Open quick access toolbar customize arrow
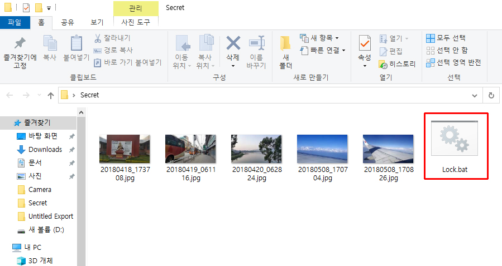The width and height of the screenshot is (502, 266). [x=49, y=8]
